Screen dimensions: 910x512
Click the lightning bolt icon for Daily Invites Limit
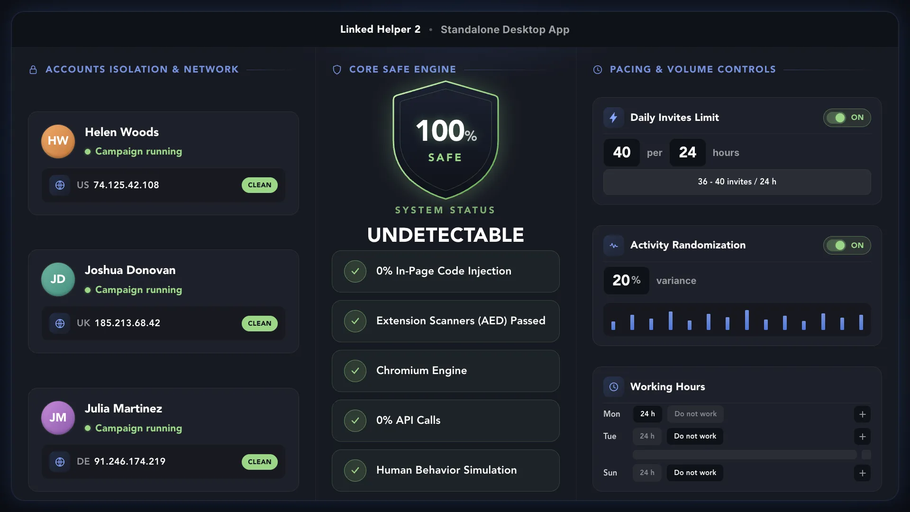coord(613,118)
